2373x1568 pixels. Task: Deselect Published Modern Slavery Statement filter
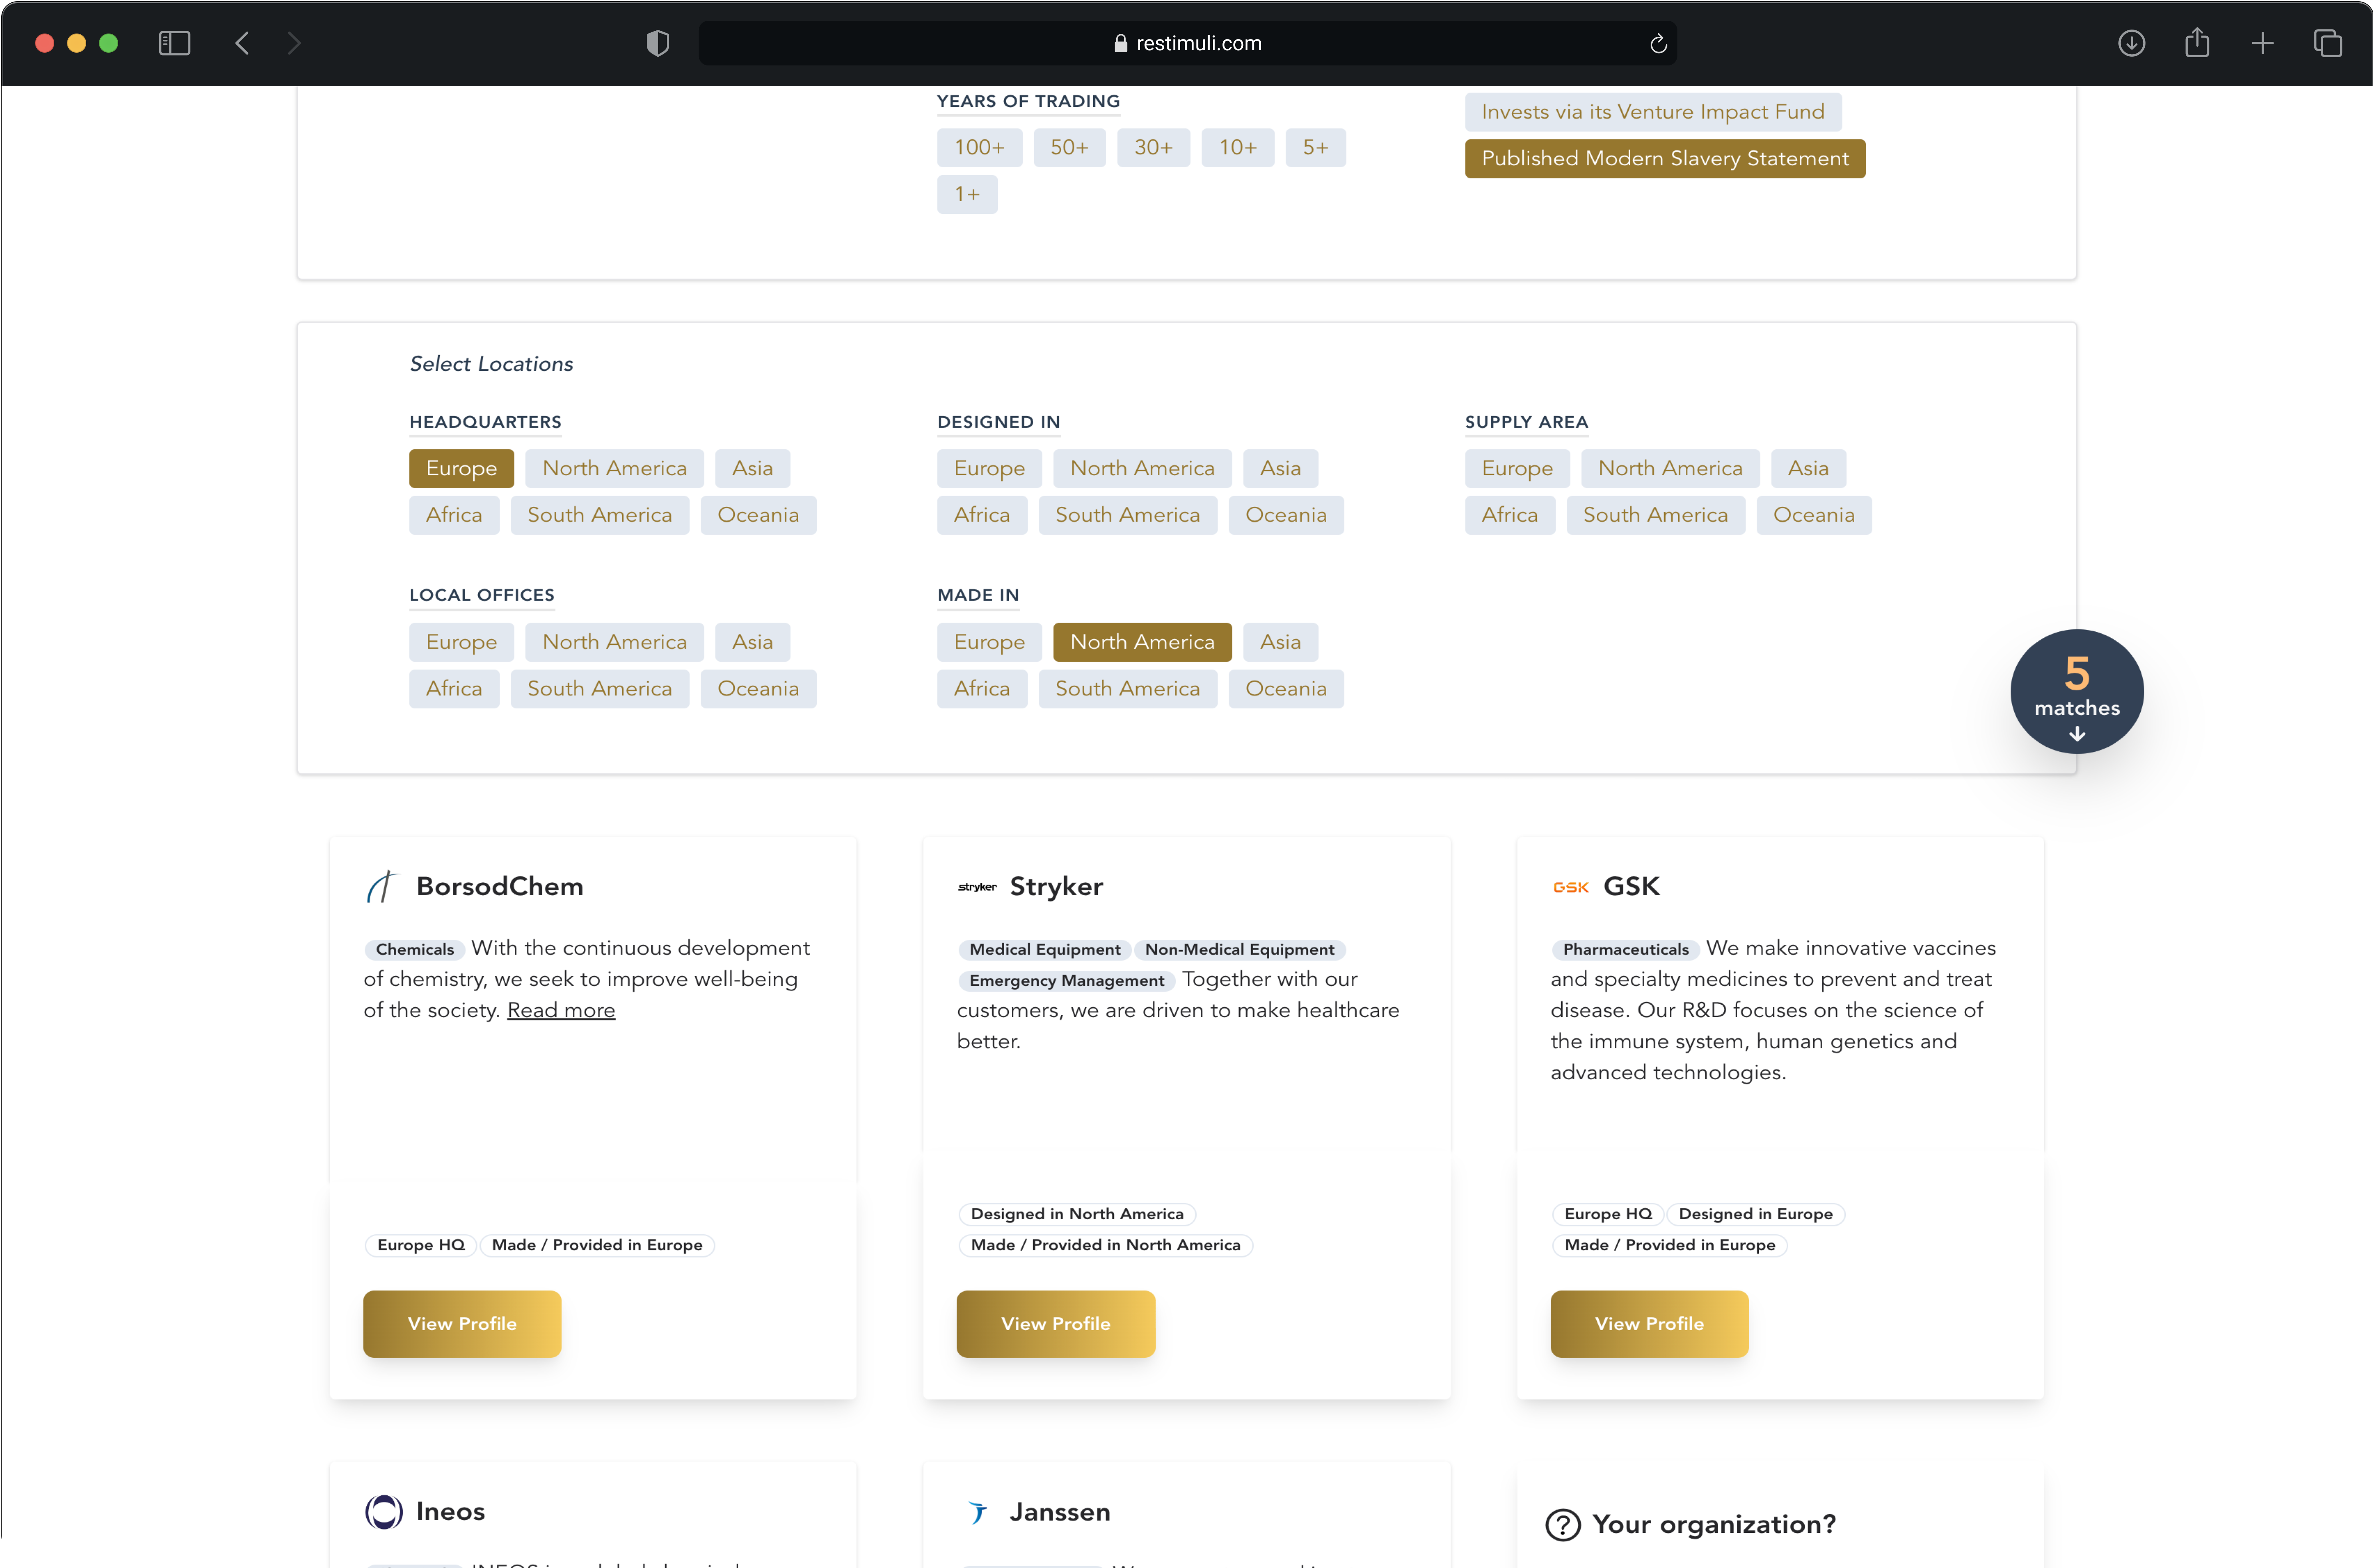(1665, 158)
